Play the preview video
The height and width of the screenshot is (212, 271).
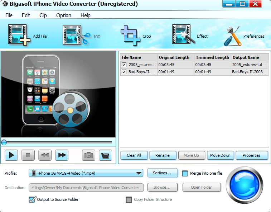pyautogui.click(x=11, y=155)
